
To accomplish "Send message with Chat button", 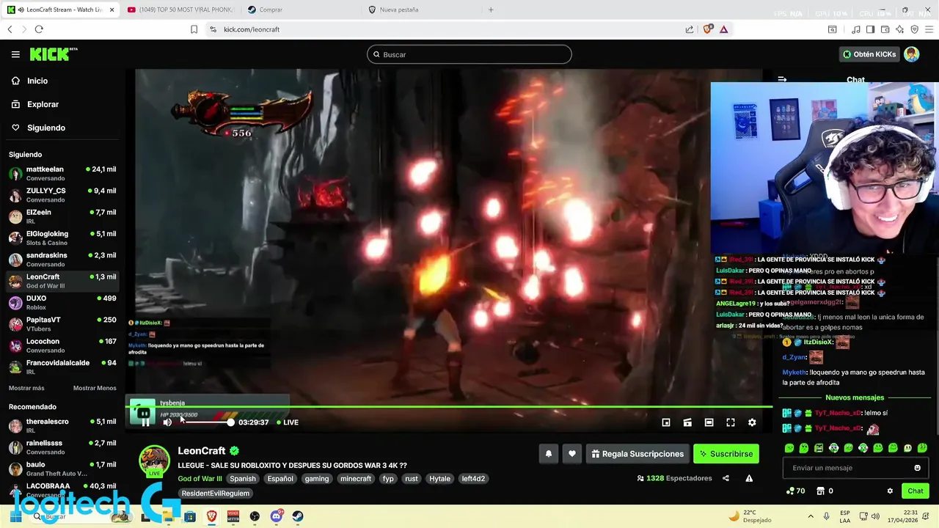I will pyautogui.click(x=916, y=491).
